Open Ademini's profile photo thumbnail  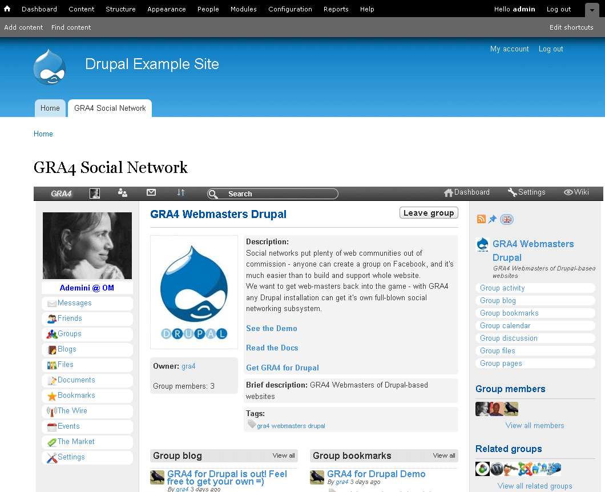[87, 245]
